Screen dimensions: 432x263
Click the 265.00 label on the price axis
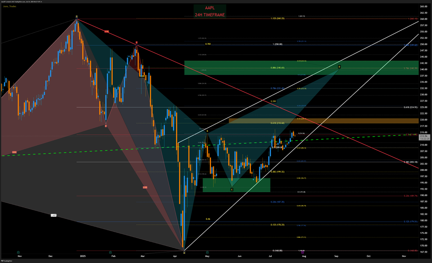[423, 6]
